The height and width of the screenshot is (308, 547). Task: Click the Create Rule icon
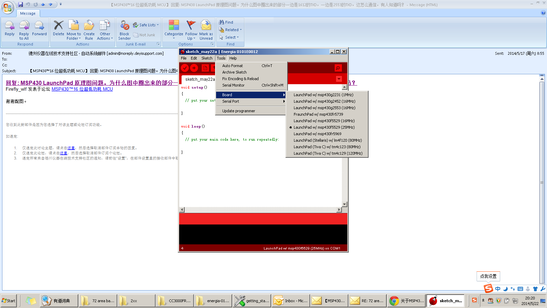(89, 30)
